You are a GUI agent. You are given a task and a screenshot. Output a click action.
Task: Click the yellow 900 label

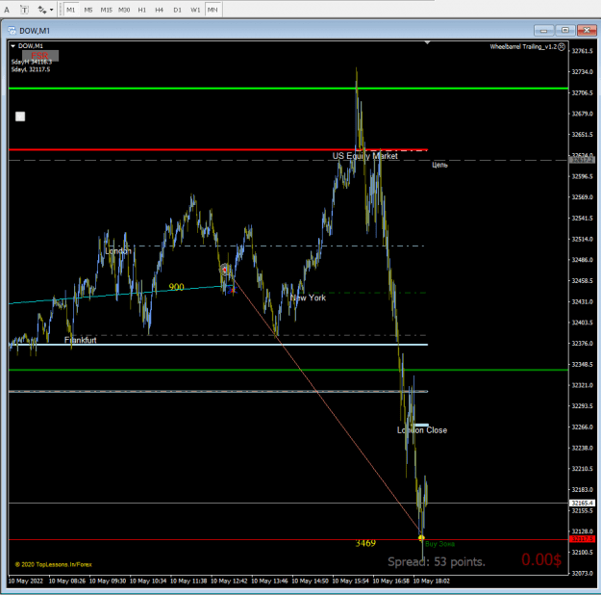pos(176,287)
